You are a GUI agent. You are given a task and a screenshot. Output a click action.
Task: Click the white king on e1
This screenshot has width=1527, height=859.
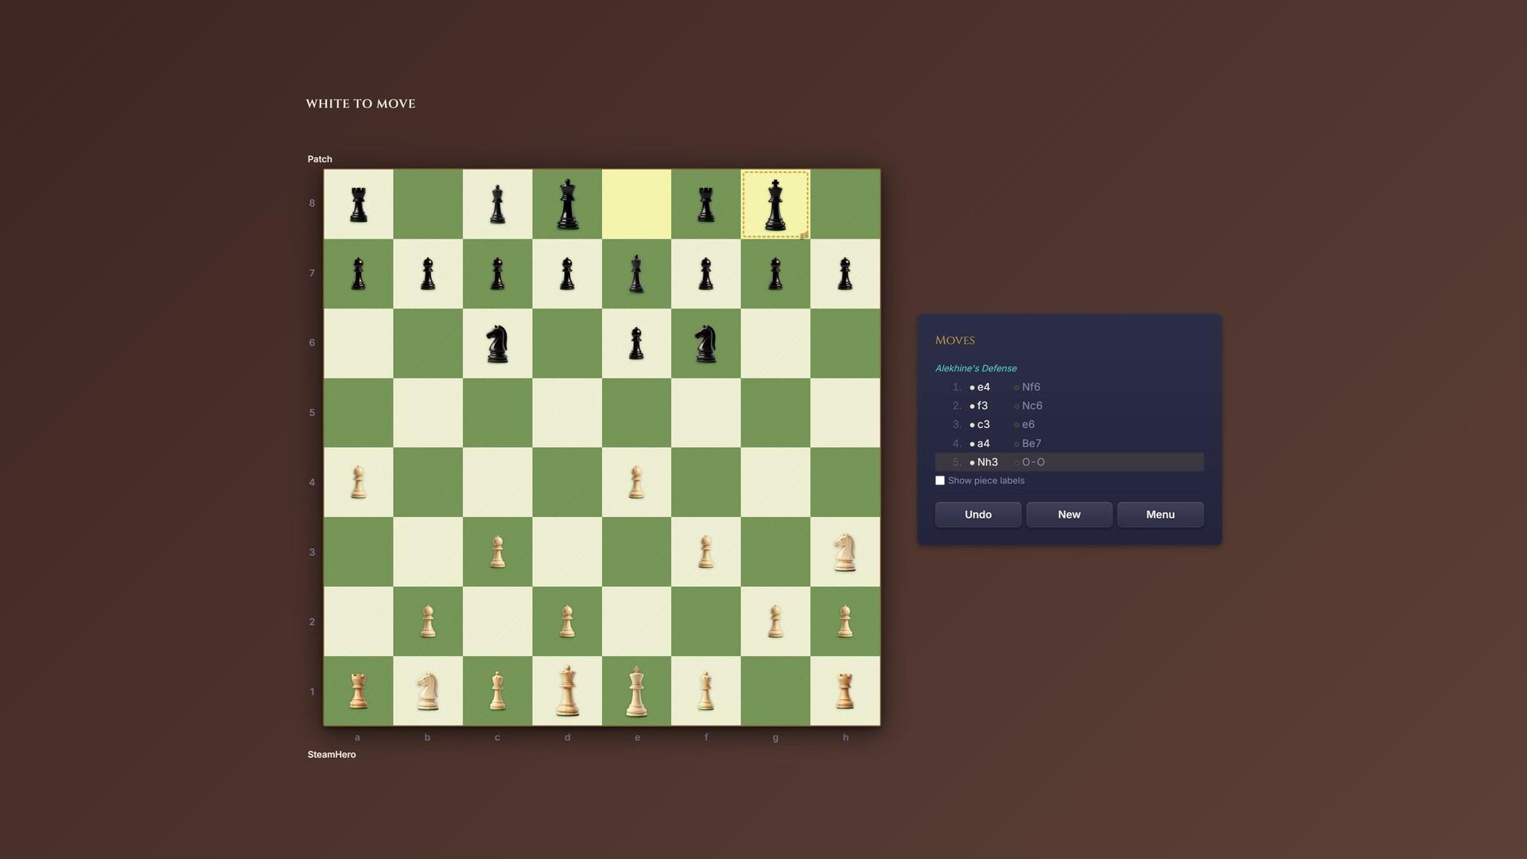(636, 691)
